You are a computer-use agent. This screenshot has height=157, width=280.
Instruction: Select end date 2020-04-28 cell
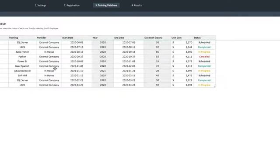(129, 85)
